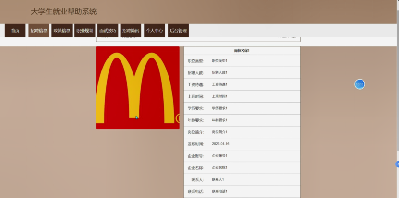
Task: Click the 联系电话: label
Action: [x=196, y=191]
